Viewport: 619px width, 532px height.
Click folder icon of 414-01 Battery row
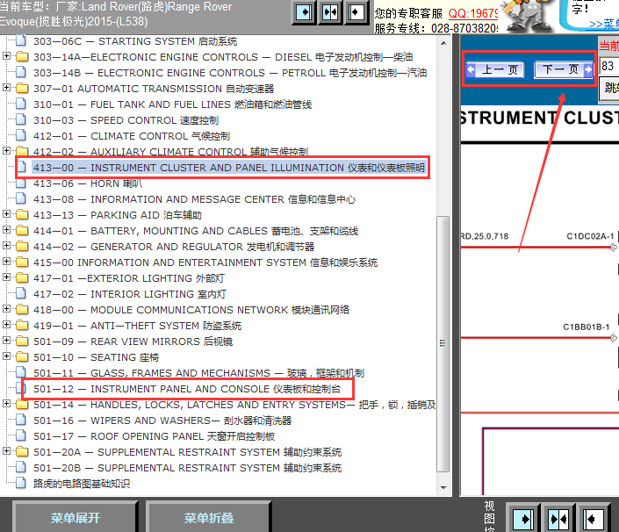coord(22,231)
